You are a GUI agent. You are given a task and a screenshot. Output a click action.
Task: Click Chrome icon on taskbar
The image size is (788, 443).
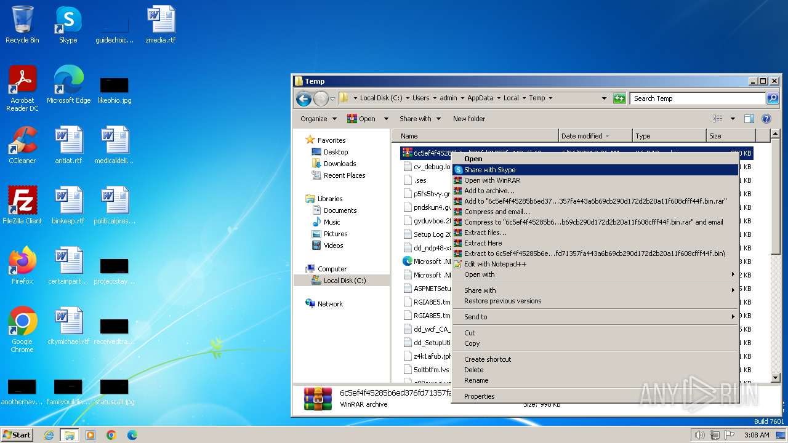pyautogui.click(x=111, y=435)
